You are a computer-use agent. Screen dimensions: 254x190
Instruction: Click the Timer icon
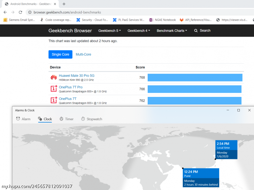pyautogui.click(x=61, y=119)
